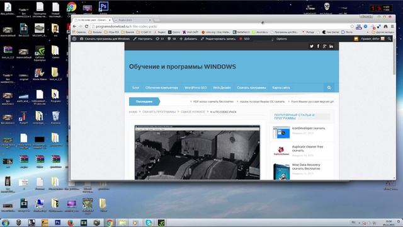403x227 pixels.
Task: Click the Facebook icon in the site header
Action: click(x=318, y=46)
